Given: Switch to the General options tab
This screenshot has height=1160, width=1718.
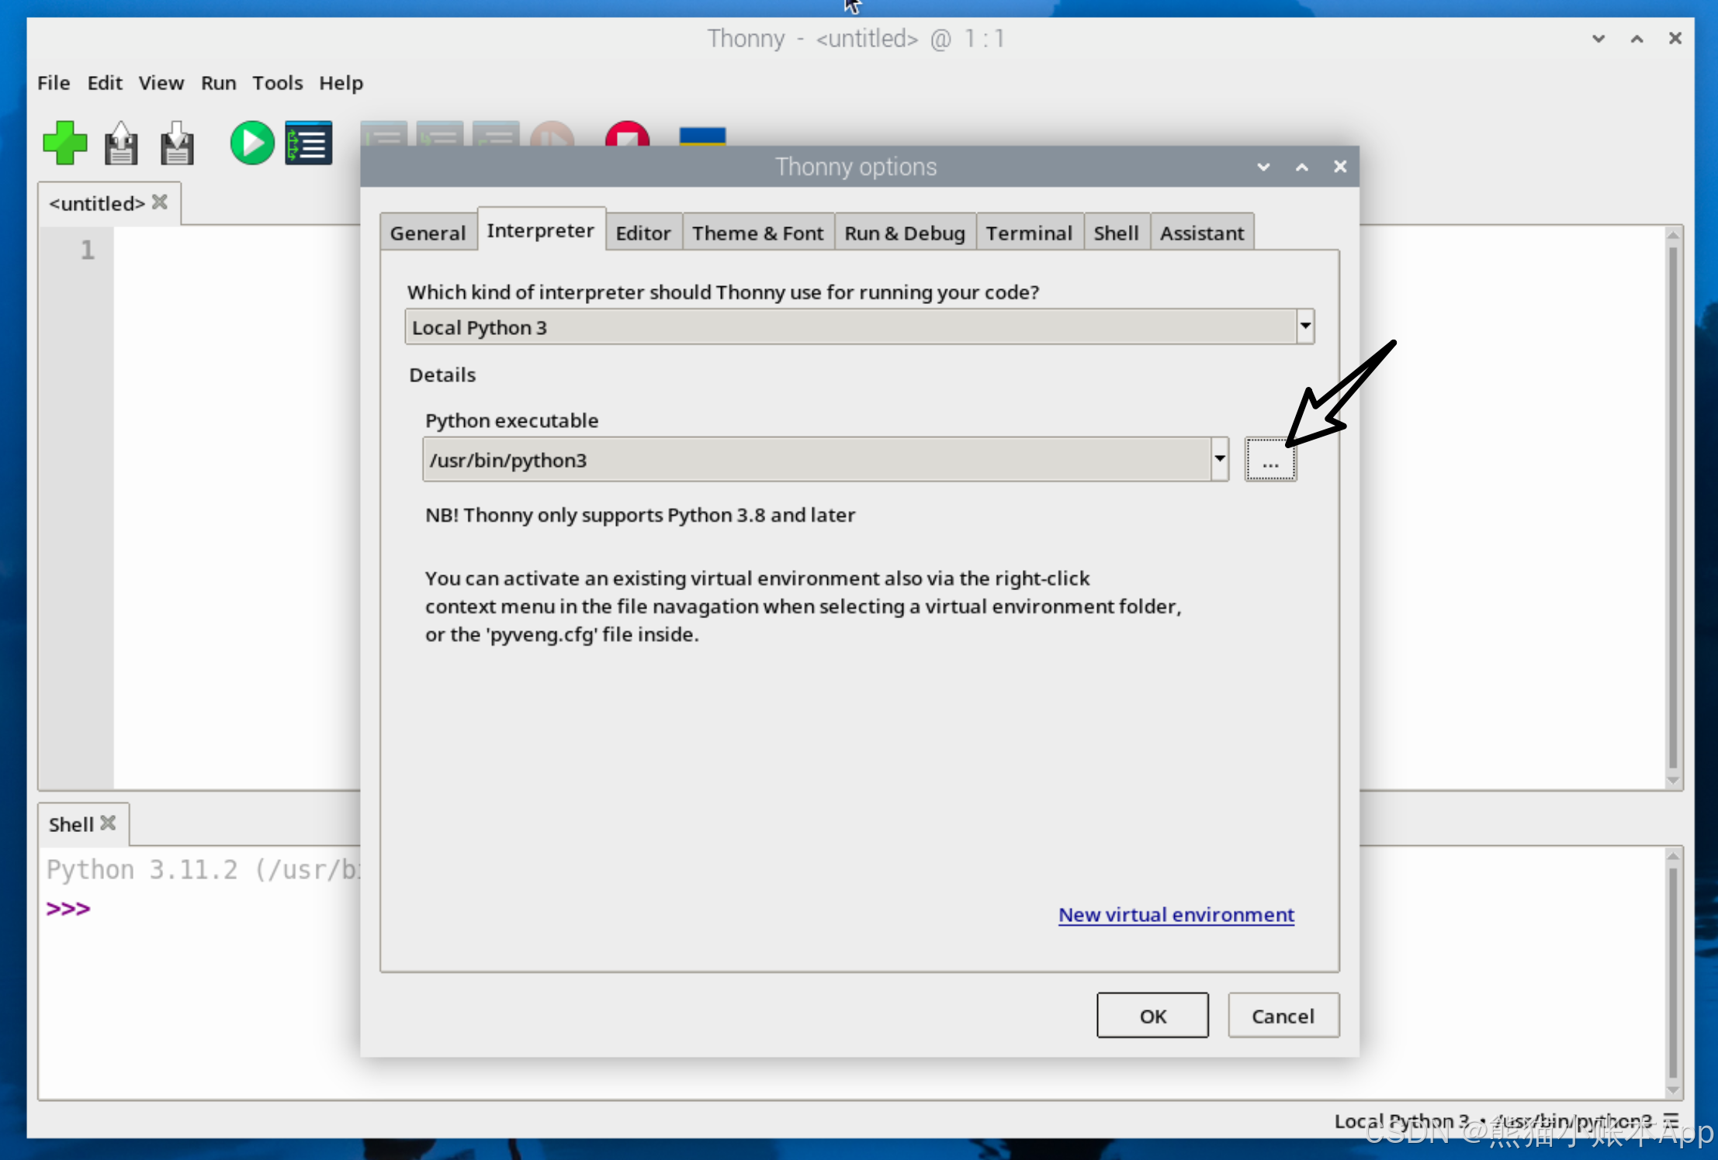Looking at the screenshot, I should coord(428,233).
